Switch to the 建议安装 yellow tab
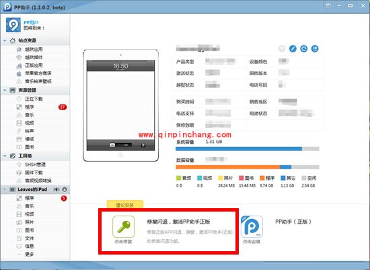The height and width of the screenshot is (270, 370). click(125, 204)
